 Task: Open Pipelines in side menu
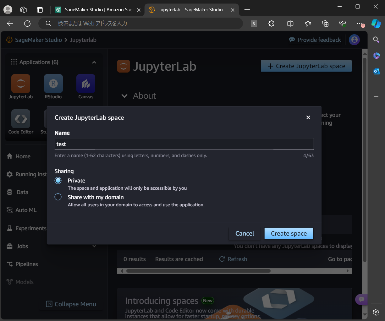click(22, 264)
